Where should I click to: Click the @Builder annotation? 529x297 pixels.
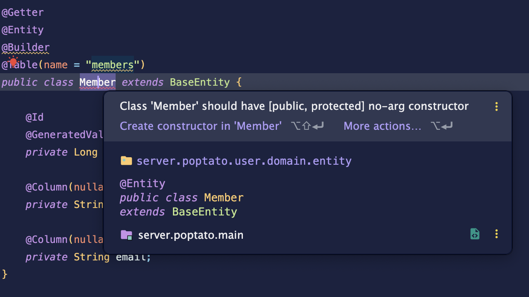26,47
